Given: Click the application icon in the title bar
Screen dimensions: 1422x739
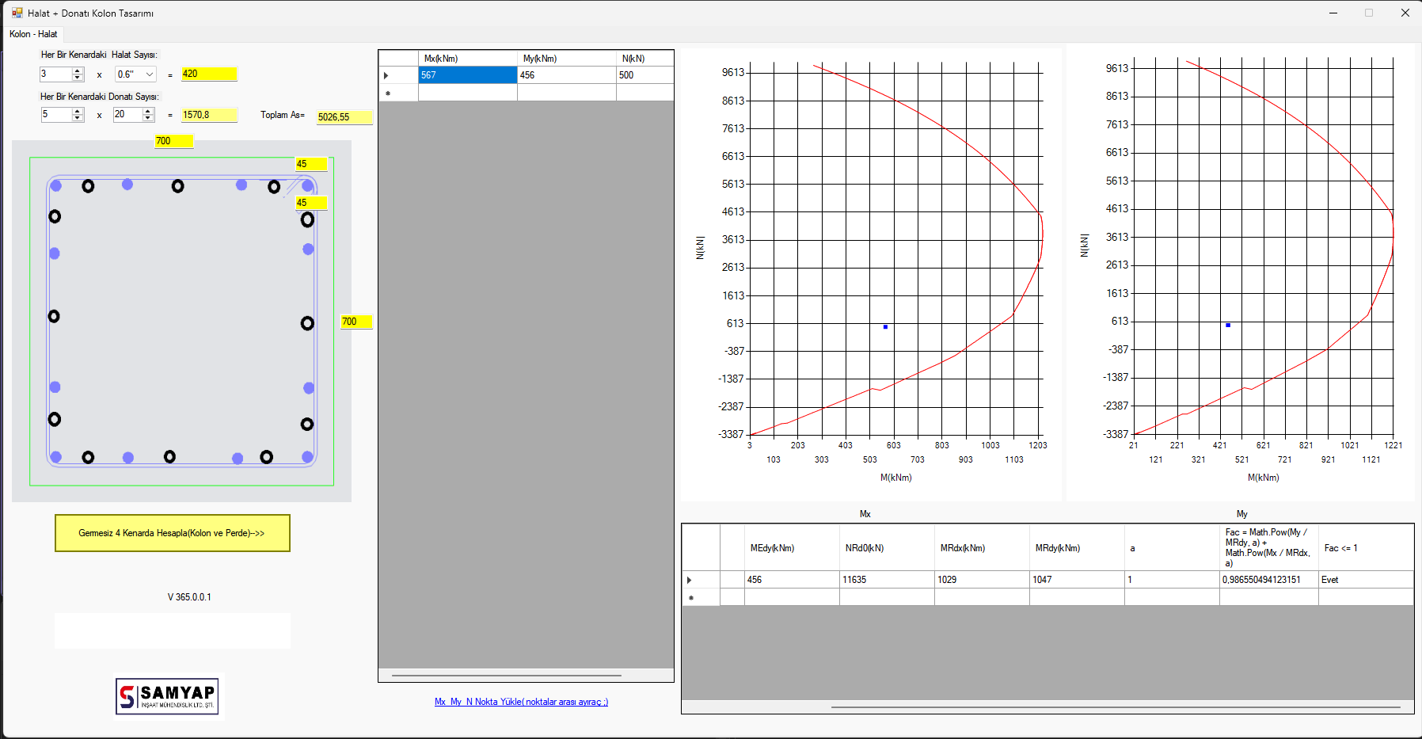Looking at the screenshot, I should coord(17,13).
